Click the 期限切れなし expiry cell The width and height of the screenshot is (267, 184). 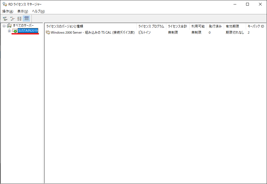pos(235,33)
